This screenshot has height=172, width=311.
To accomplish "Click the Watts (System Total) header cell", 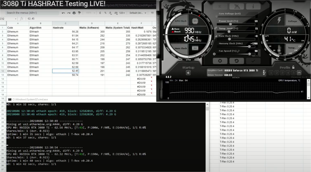I will (118, 28).
